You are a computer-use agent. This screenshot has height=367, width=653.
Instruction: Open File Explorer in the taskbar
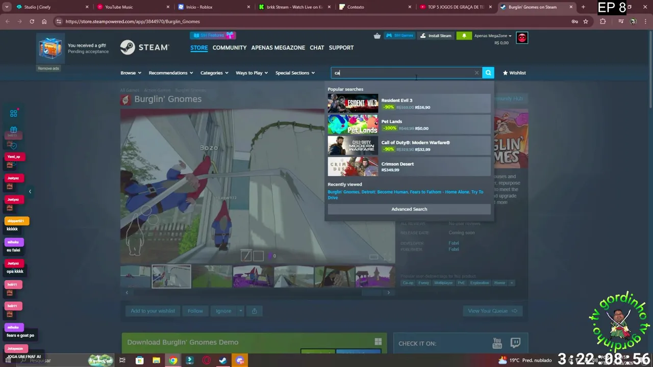pos(156,360)
